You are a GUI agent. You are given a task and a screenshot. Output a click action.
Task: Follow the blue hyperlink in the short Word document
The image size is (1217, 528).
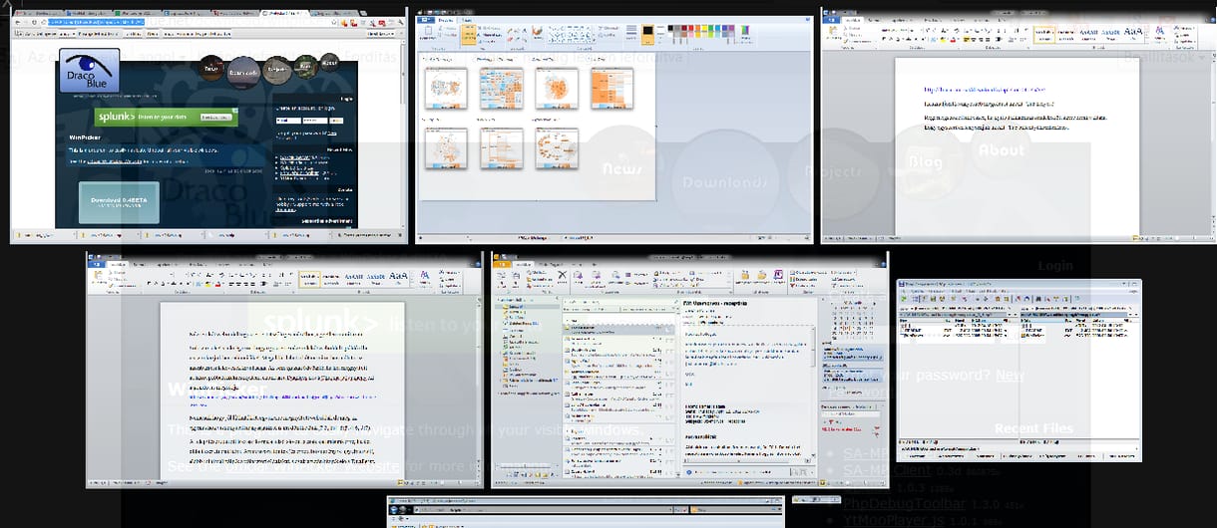pyautogui.click(x=984, y=90)
